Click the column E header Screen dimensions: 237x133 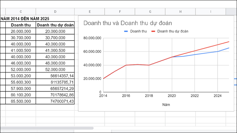[x=89, y=12]
